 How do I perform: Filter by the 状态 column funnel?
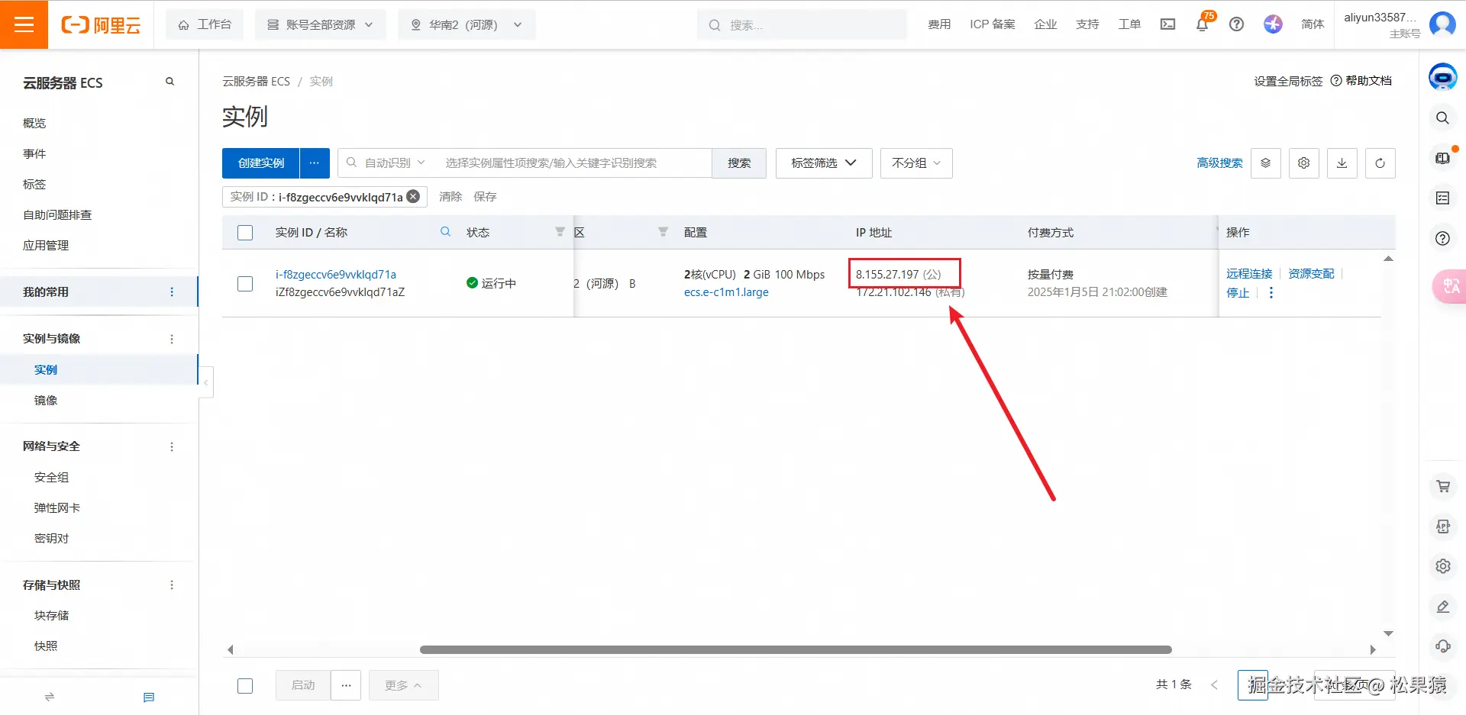click(x=560, y=232)
